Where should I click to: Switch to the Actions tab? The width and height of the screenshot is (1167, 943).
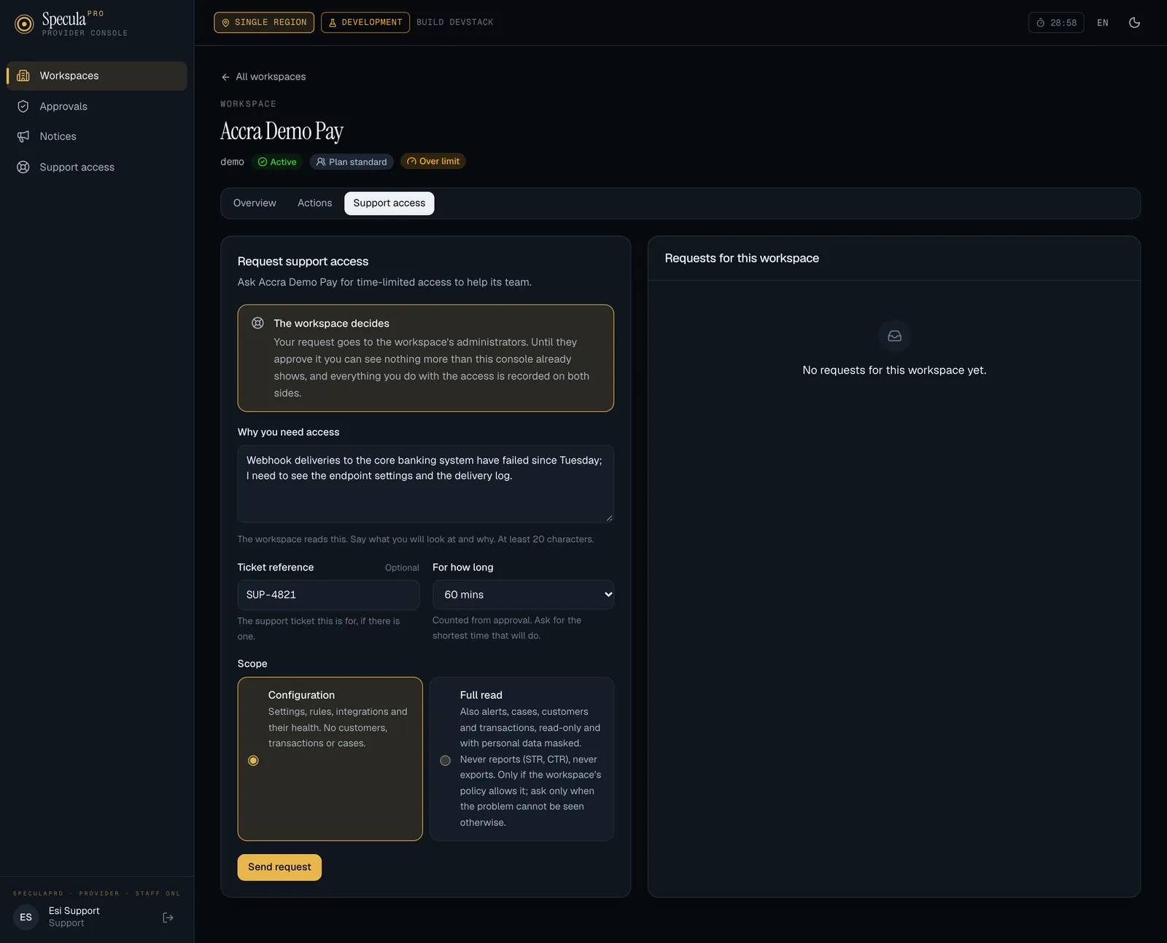(314, 203)
